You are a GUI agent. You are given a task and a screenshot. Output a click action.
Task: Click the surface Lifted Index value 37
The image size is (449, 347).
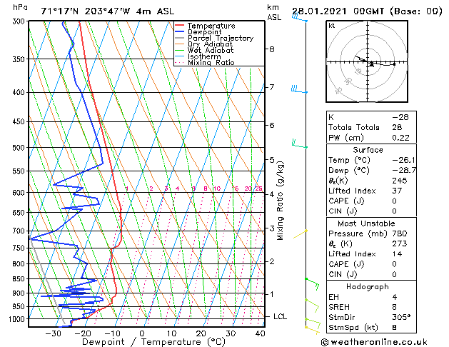click(x=397, y=191)
